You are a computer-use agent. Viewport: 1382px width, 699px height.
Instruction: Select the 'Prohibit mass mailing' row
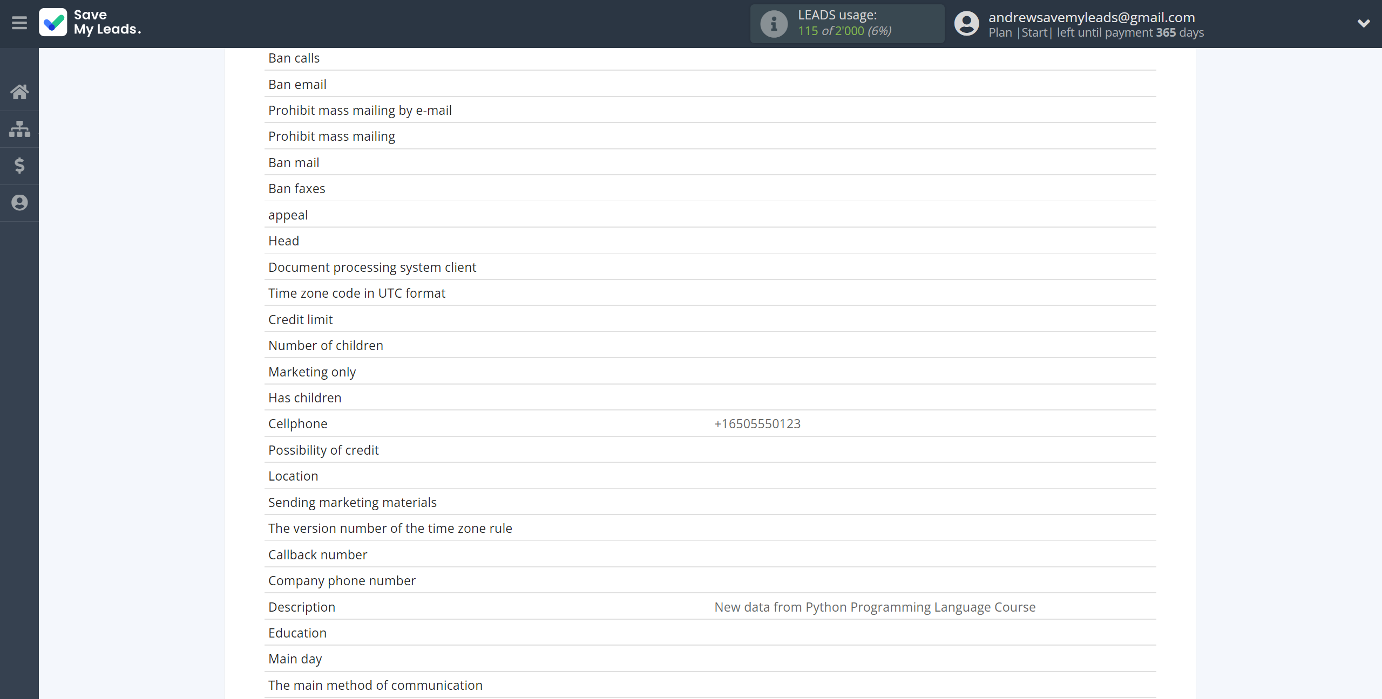pyautogui.click(x=710, y=136)
